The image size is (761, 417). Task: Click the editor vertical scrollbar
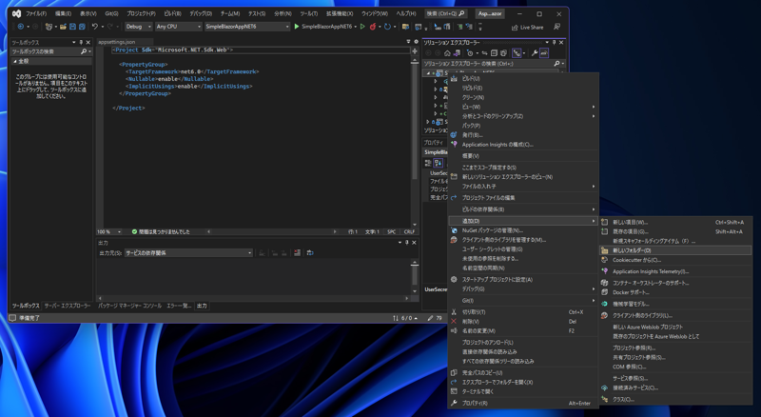[415, 143]
